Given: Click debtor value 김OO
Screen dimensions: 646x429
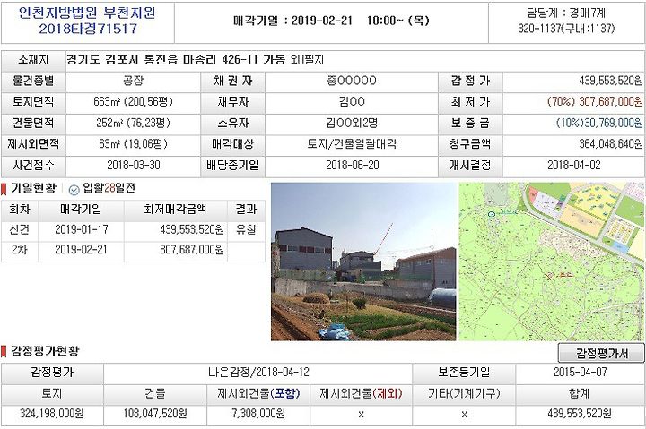Looking at the screenshot, I should tap(352, 101).
